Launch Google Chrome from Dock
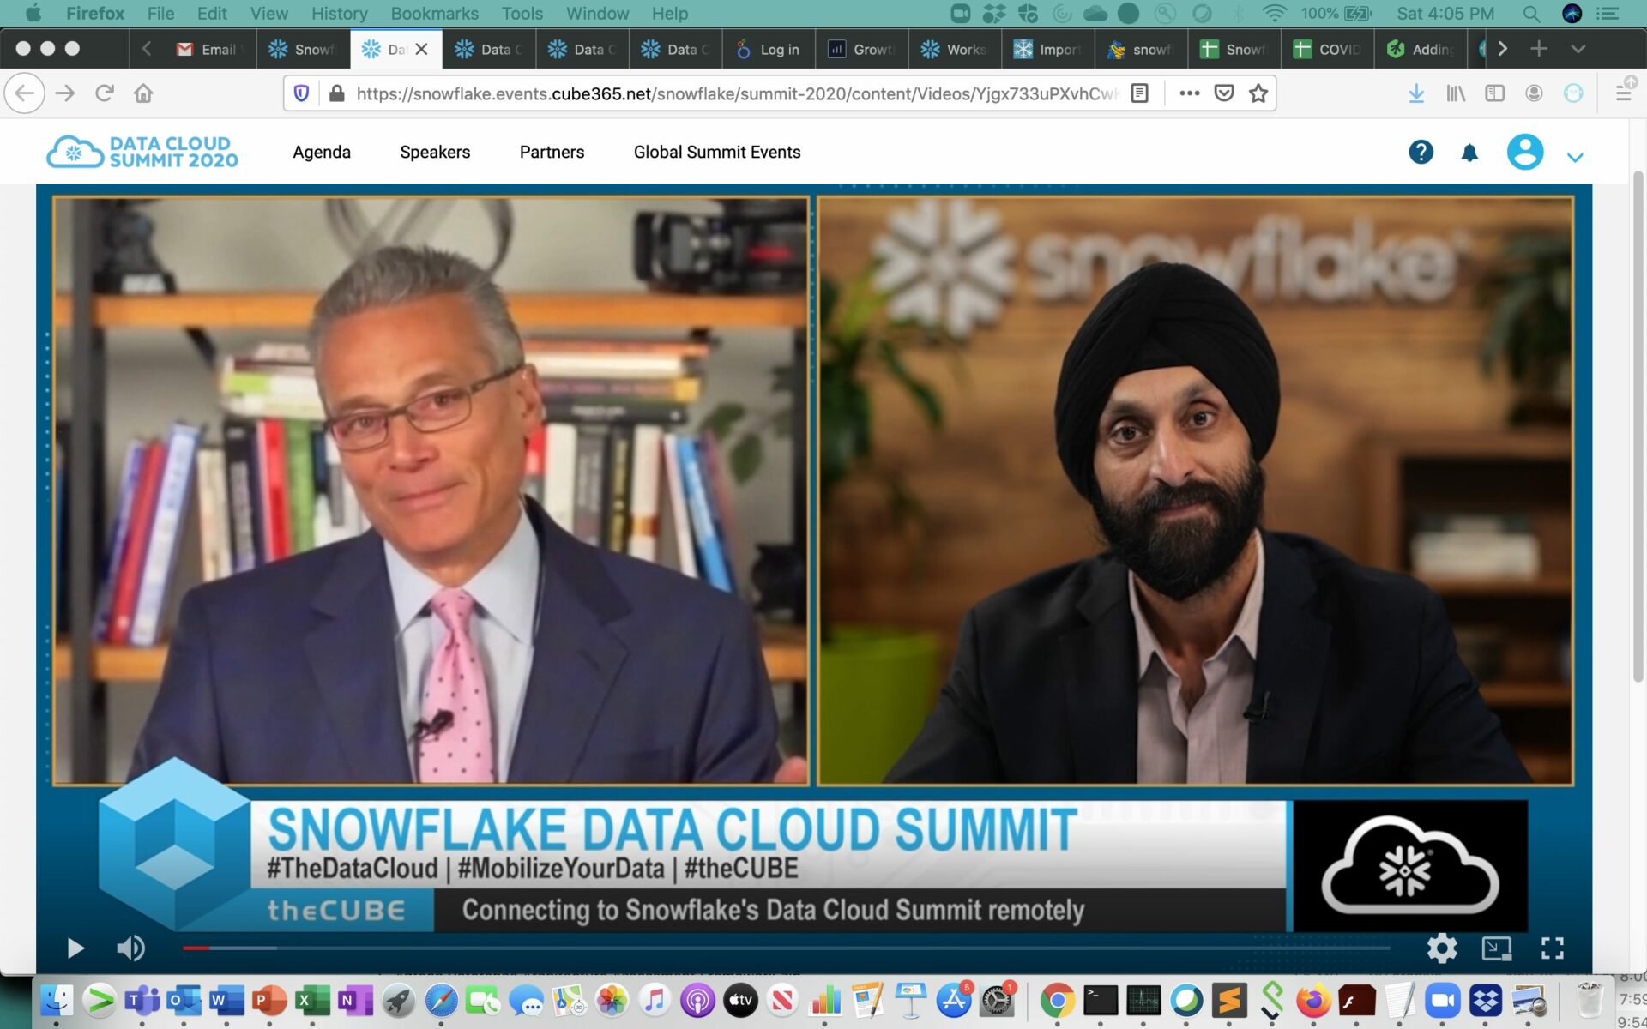The width and height of the screenshot is (1647, 1029). tap(1057, 1000)
